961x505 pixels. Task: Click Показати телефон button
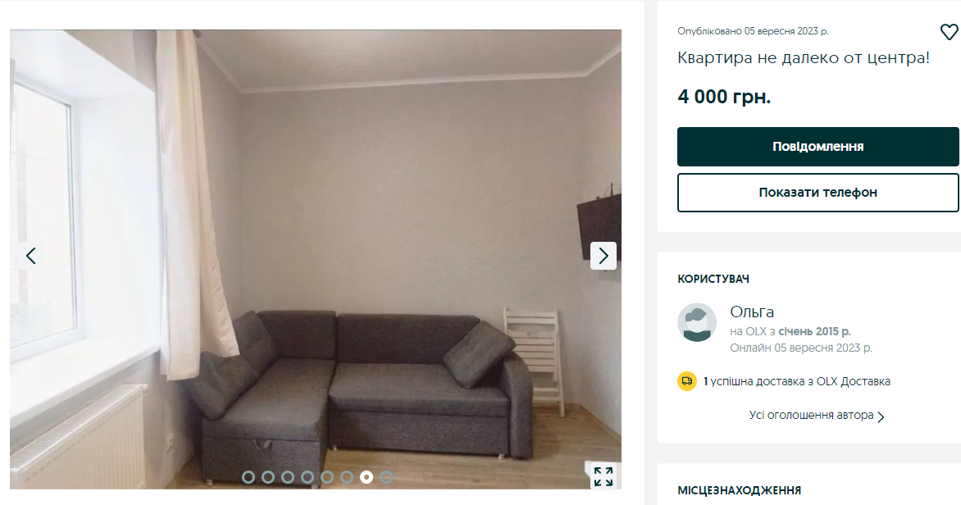[818, 193]
